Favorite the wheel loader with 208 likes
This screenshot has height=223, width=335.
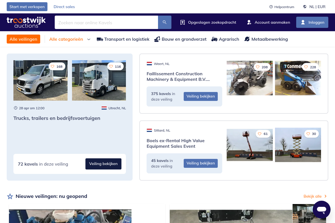click(x=258, y=67)
